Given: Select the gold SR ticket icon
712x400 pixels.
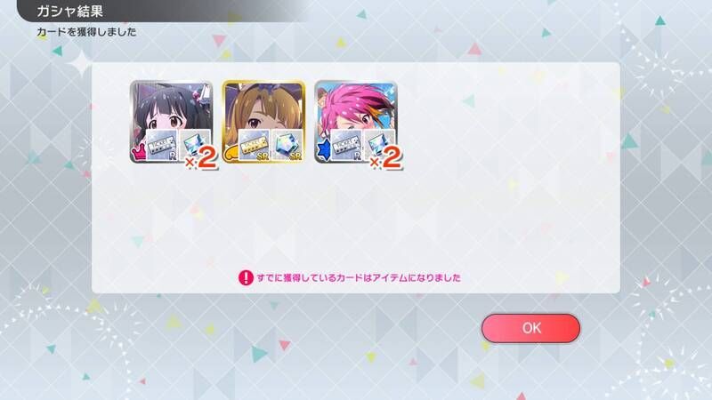Looking at the screenshot, I should [x=255, y=145].
